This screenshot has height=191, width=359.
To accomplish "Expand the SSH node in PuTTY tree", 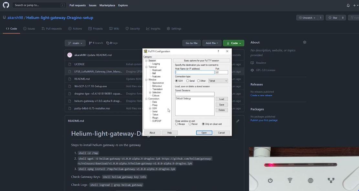I will 150,108.
